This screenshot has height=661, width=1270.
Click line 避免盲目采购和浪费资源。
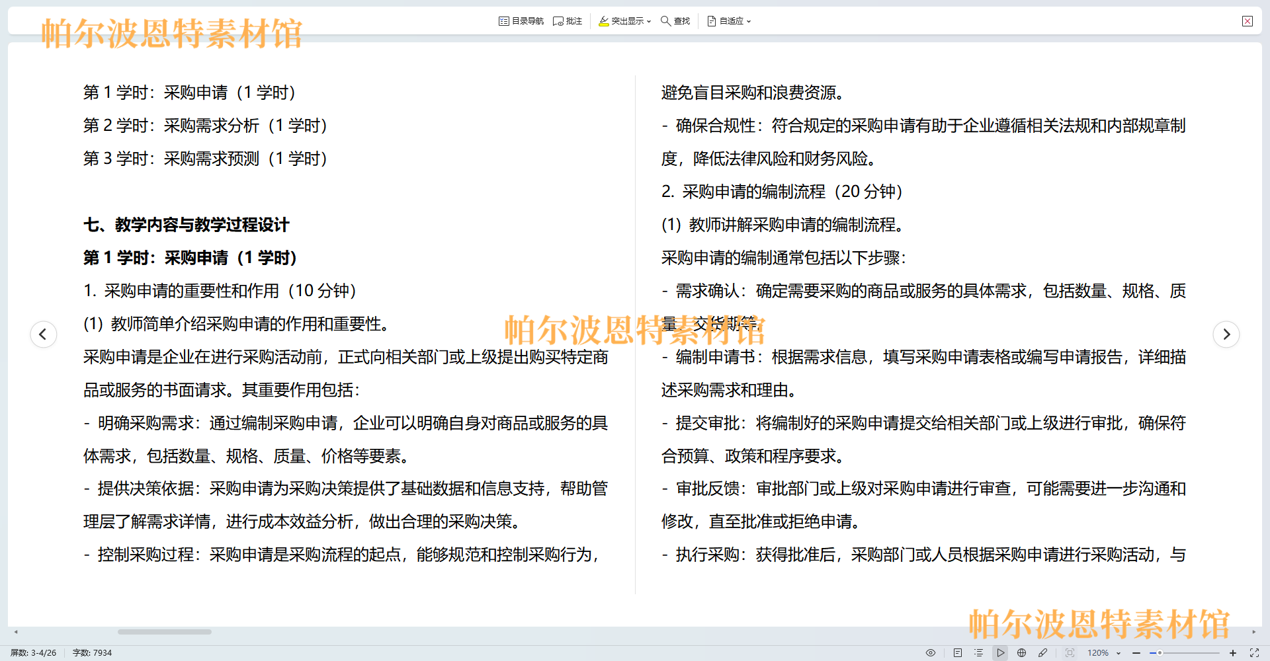point(753,93)
